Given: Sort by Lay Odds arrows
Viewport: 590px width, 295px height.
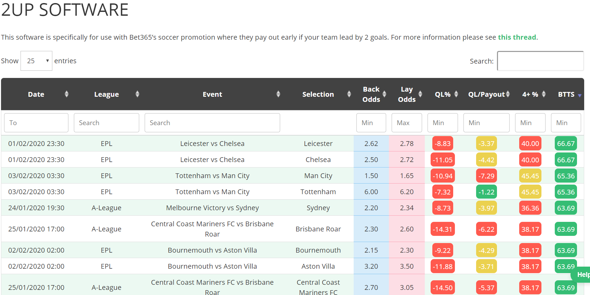Looking at the screenshot, I should pyautogui.click(x=420, y=94).
